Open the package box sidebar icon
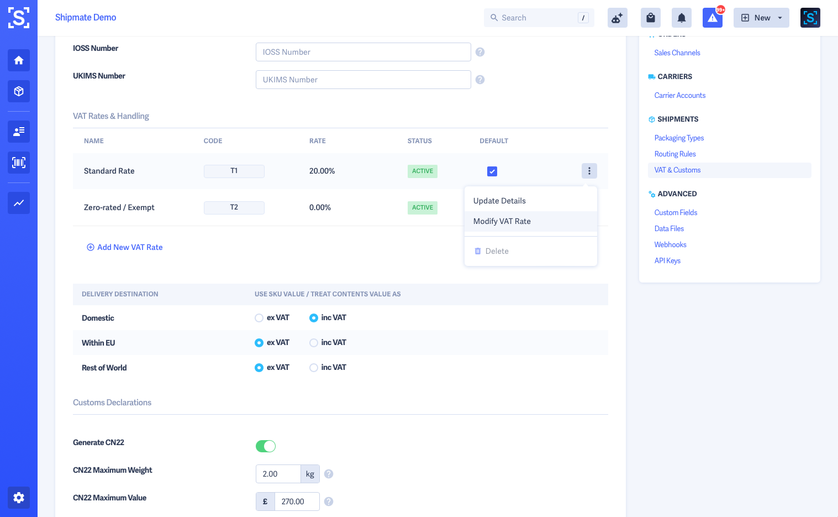The image size is (838, 517). tap(19, 91)
